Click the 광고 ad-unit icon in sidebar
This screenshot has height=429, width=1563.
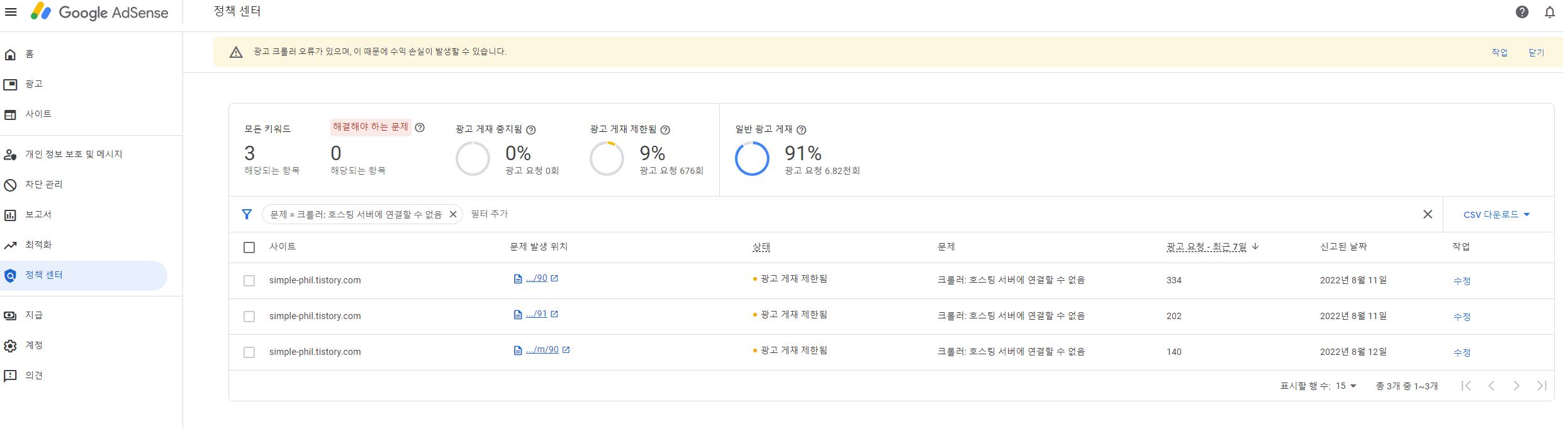click(10, 84)
